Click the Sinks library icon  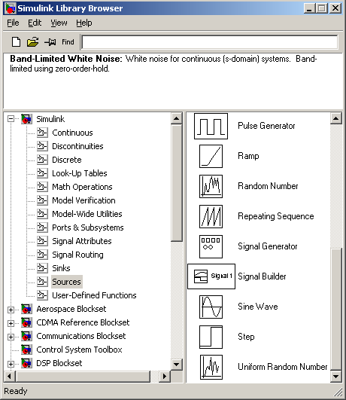tap(42, 268)
